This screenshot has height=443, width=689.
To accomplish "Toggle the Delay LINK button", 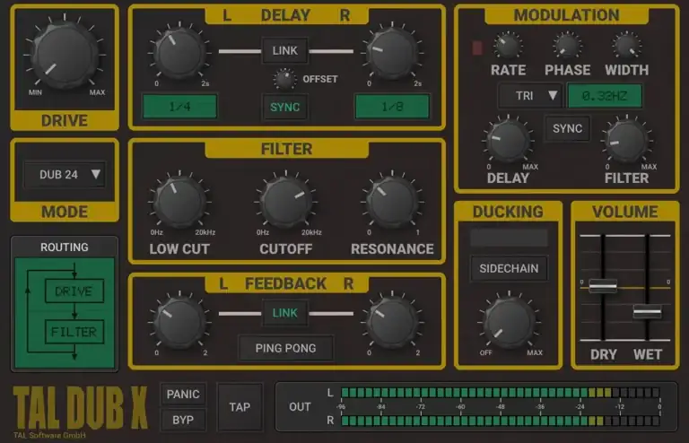I will 284,50.
